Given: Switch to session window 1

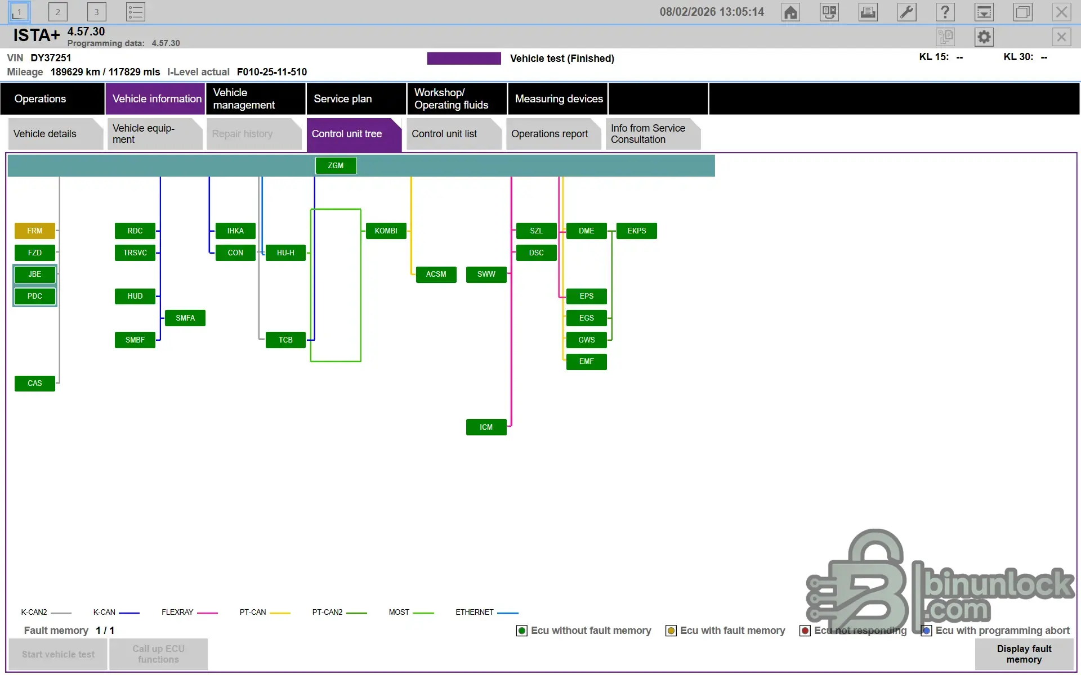Looking at the screenshot, I should point(19,12).
